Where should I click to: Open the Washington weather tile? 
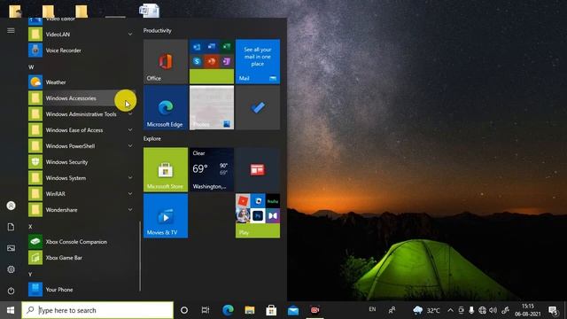[212, 169]
